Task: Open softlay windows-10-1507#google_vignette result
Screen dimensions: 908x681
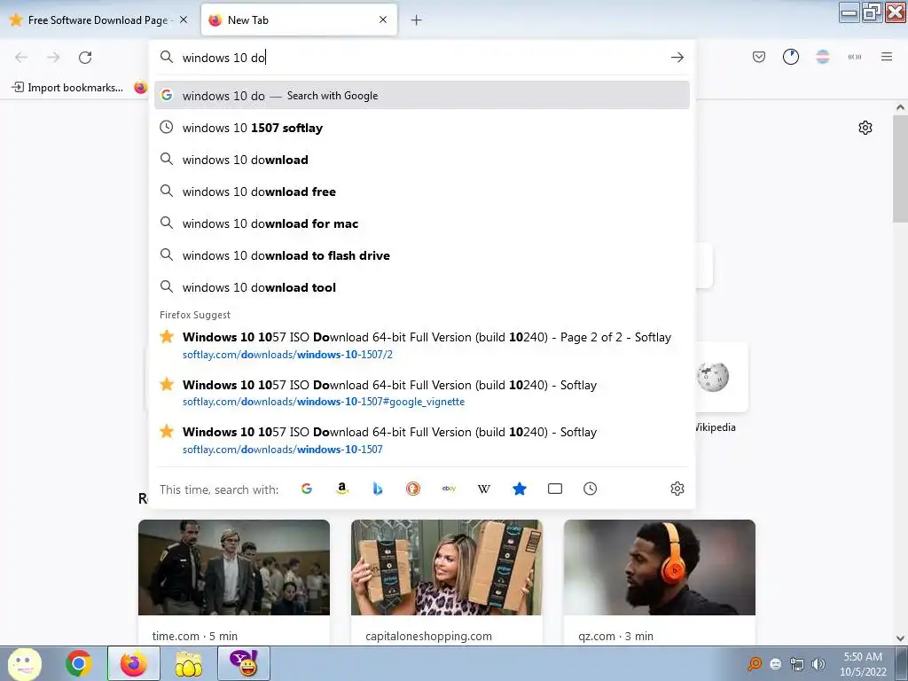Action: (421, 393)
